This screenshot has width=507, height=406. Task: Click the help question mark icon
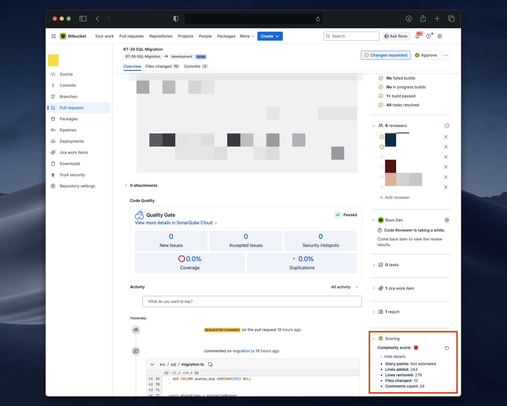(428, 36)
